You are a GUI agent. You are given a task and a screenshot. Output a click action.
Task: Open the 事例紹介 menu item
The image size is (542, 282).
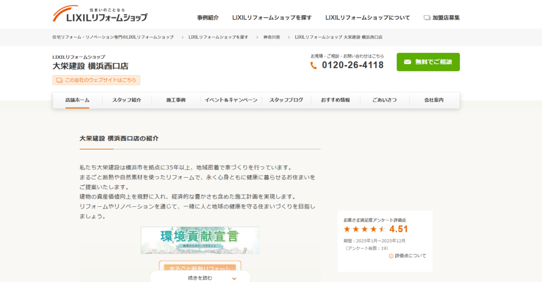point(207,17)
